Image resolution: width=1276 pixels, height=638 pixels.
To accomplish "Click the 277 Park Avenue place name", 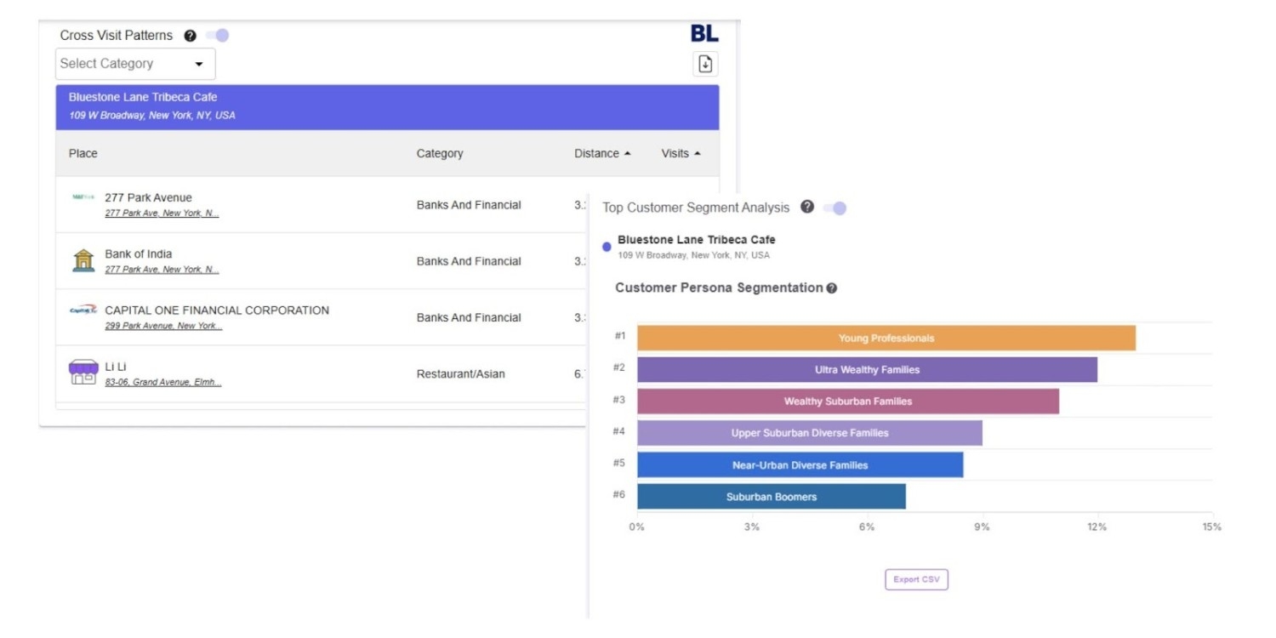I will point(148,197).
